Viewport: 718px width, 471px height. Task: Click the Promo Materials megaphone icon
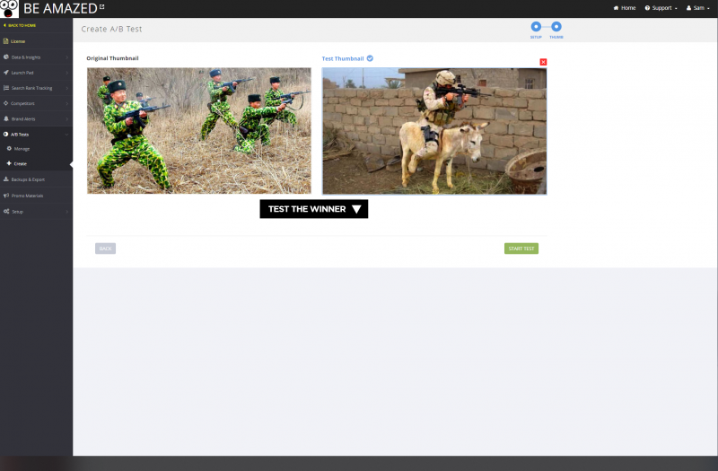pyautogui.click(x=6, y=195)
